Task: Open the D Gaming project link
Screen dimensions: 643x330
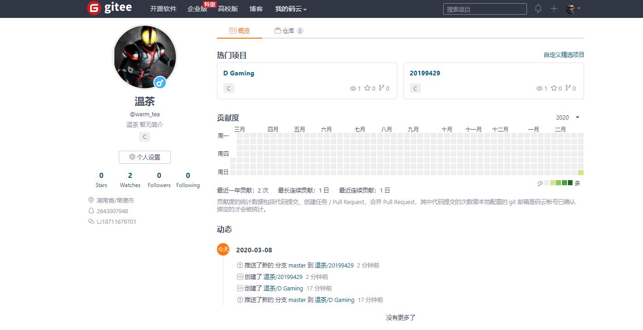Action: pyautogui.click(x=239, y=73)
